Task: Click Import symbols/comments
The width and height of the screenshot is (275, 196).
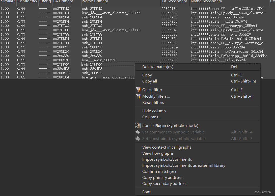Action: [167, 159]
